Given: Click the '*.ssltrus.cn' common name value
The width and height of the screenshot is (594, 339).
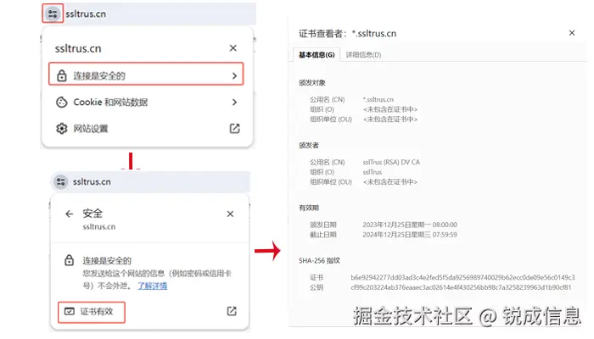Looking at the screenshot, I should click(x=378, y=99).
